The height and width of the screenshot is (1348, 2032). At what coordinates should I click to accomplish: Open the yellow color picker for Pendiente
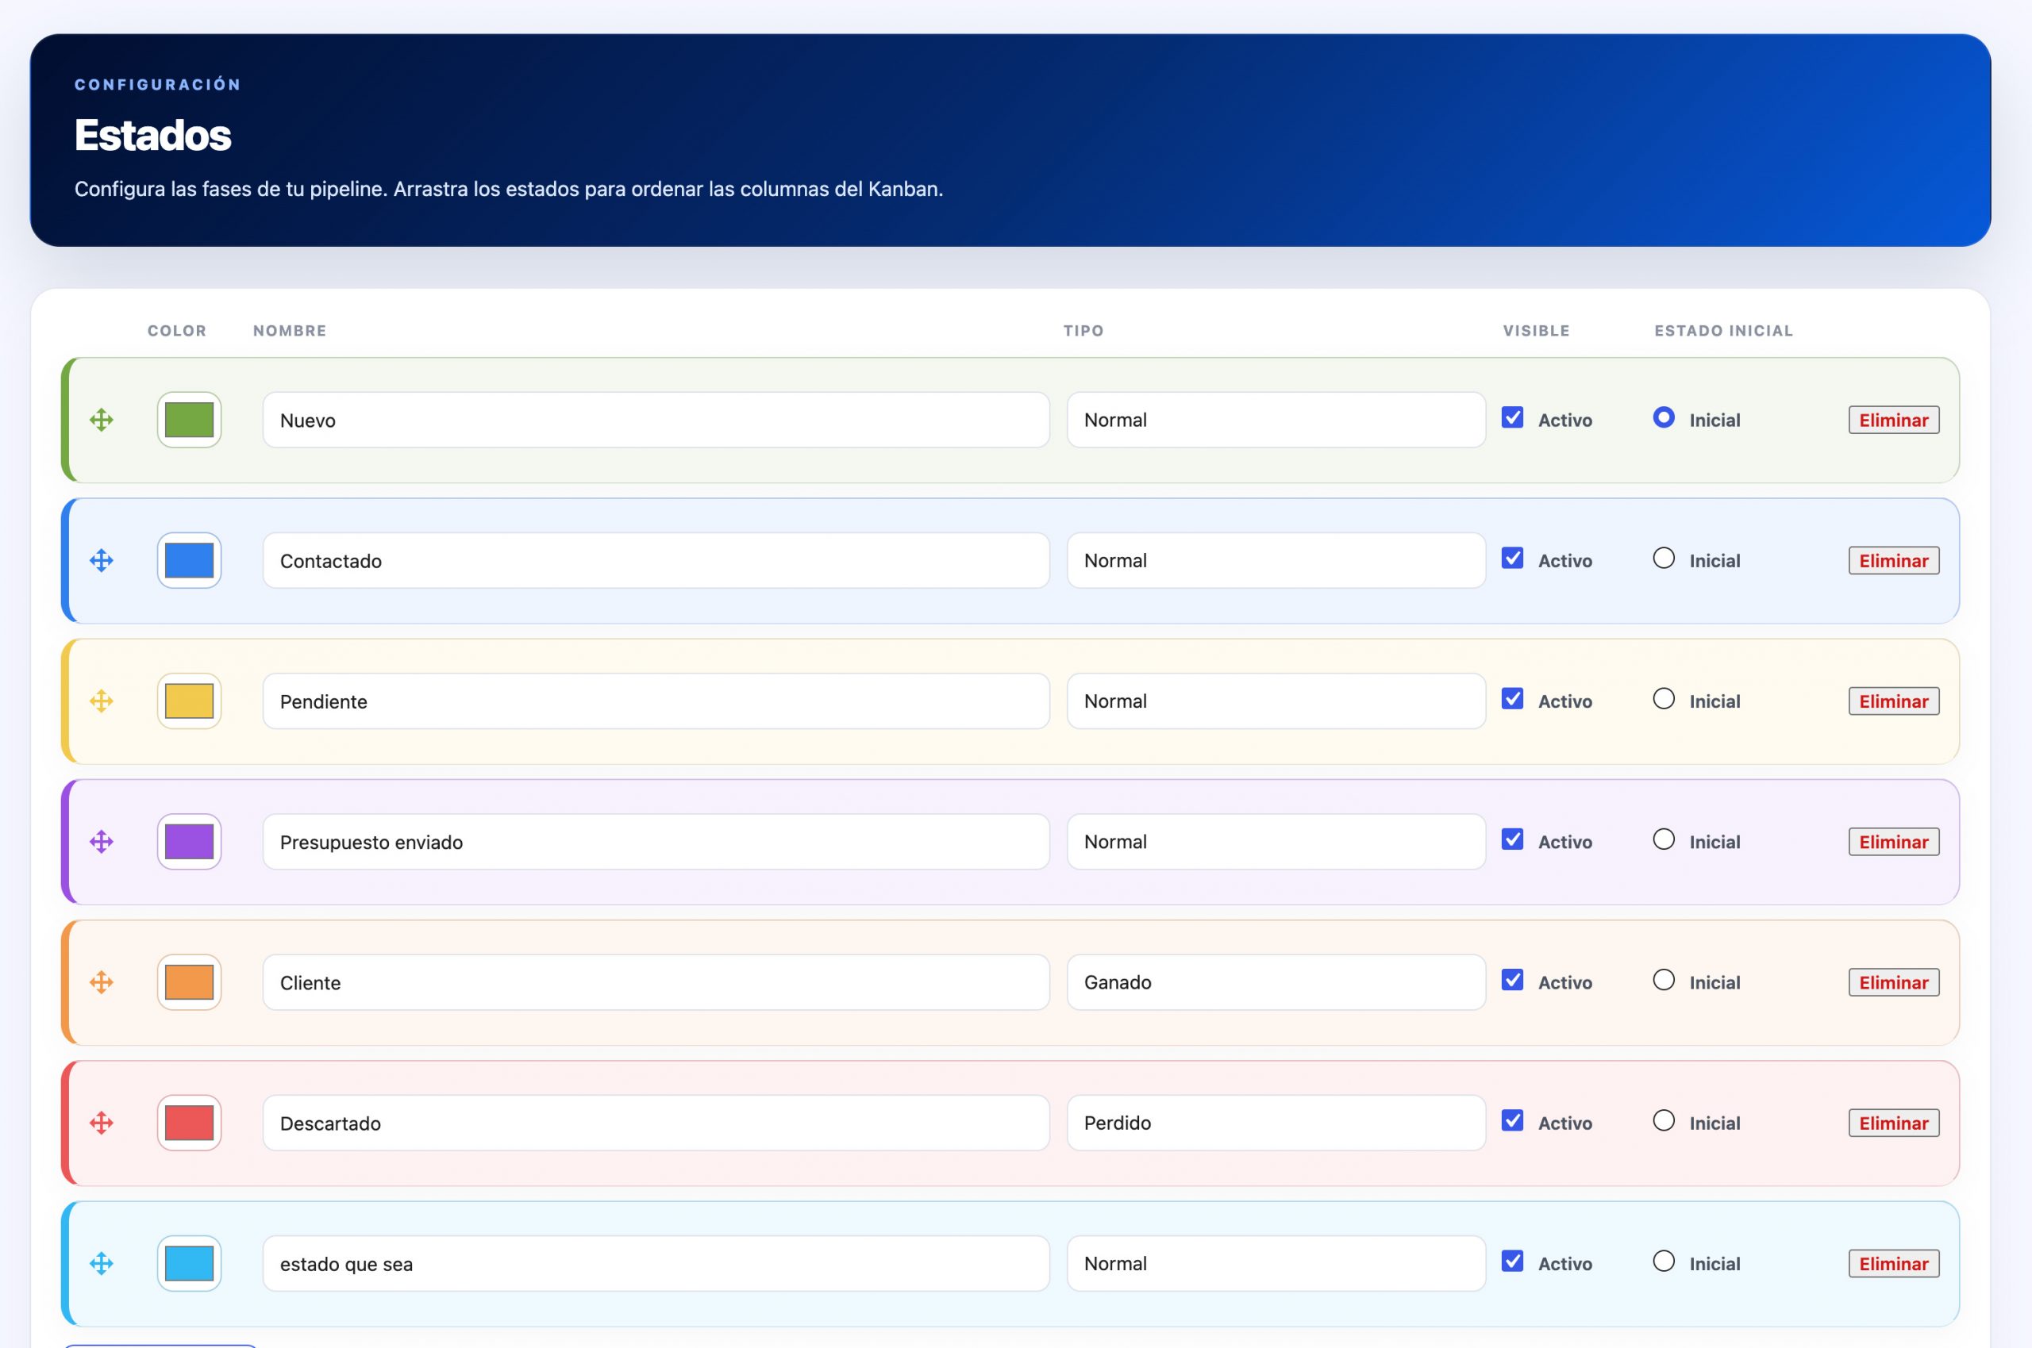(x=189, y=701)
